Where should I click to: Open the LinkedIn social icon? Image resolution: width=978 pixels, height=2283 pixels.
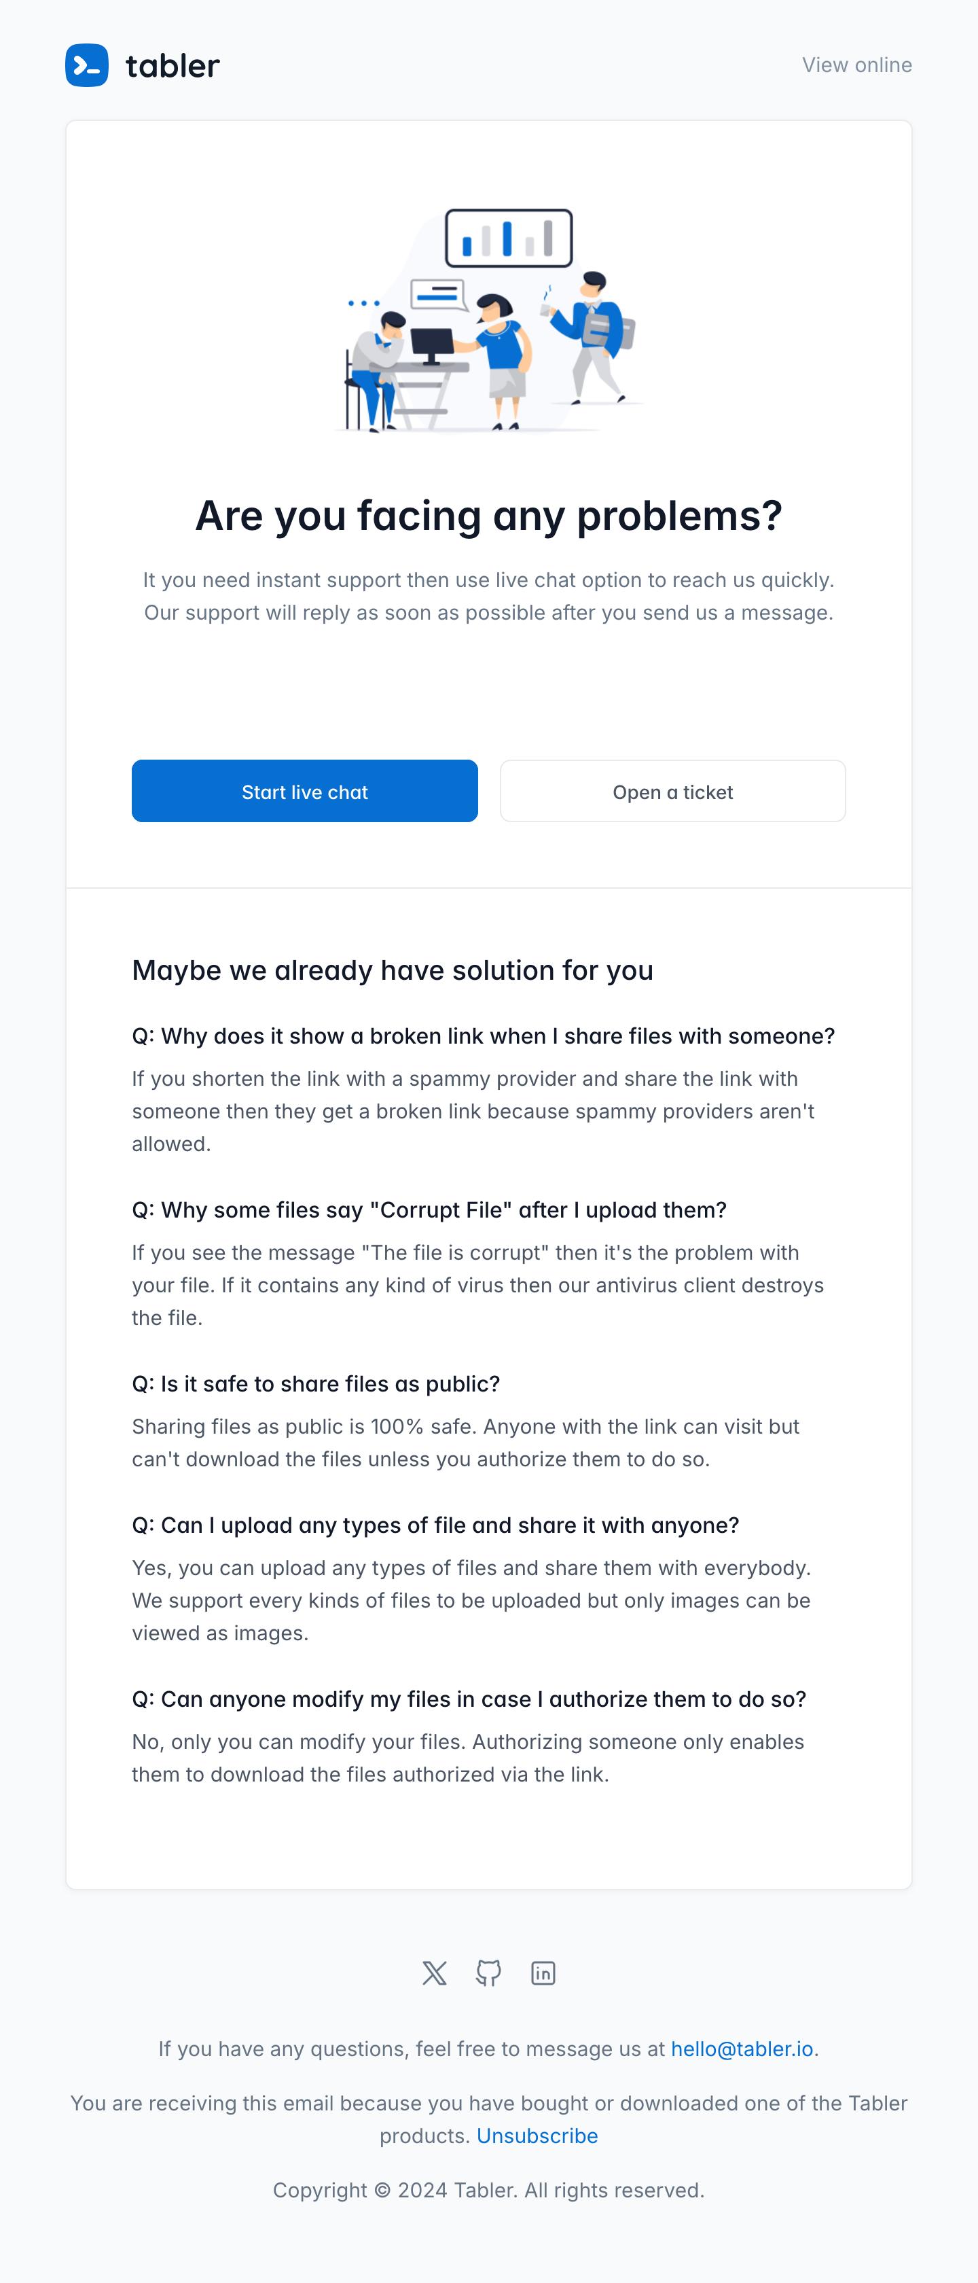543,1972
